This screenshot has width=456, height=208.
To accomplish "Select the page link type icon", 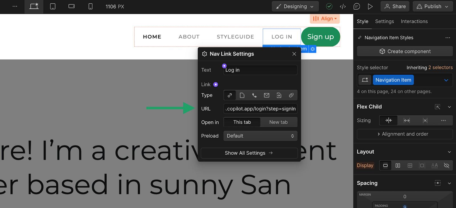I will tap(242, 95).
